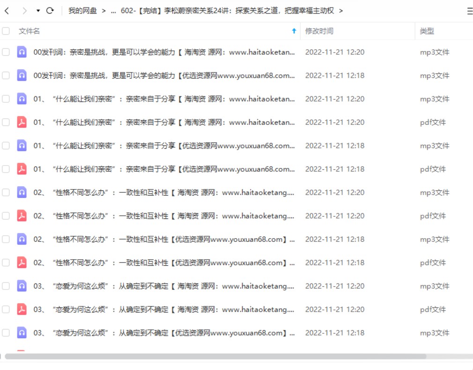Click pdf文件 type of 03 haitaoketang row
This screenshot has height=370, width=473.
(433, 310)
